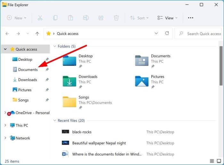Select Network in navigation pane
The width and height of the screenshot is (224, 165).
click(x=23, y=138)
